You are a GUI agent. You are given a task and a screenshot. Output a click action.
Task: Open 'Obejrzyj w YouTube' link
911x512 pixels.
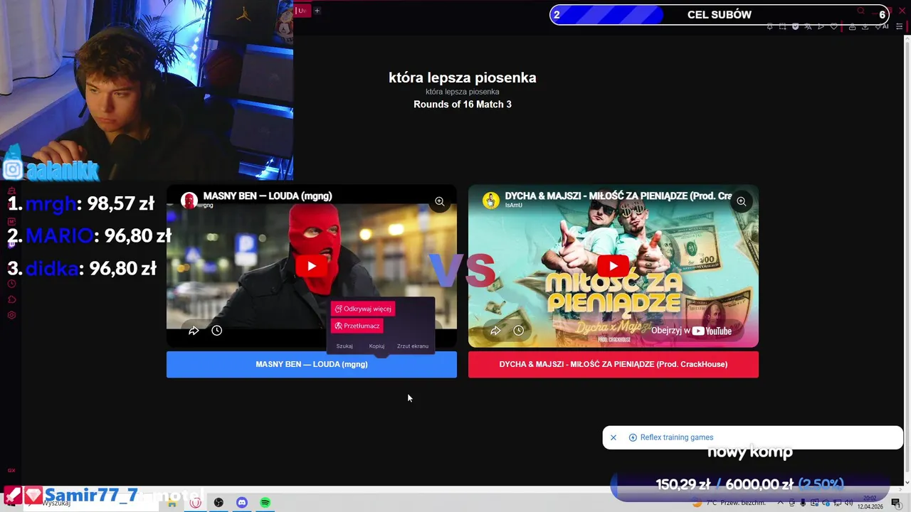[691, 331]
